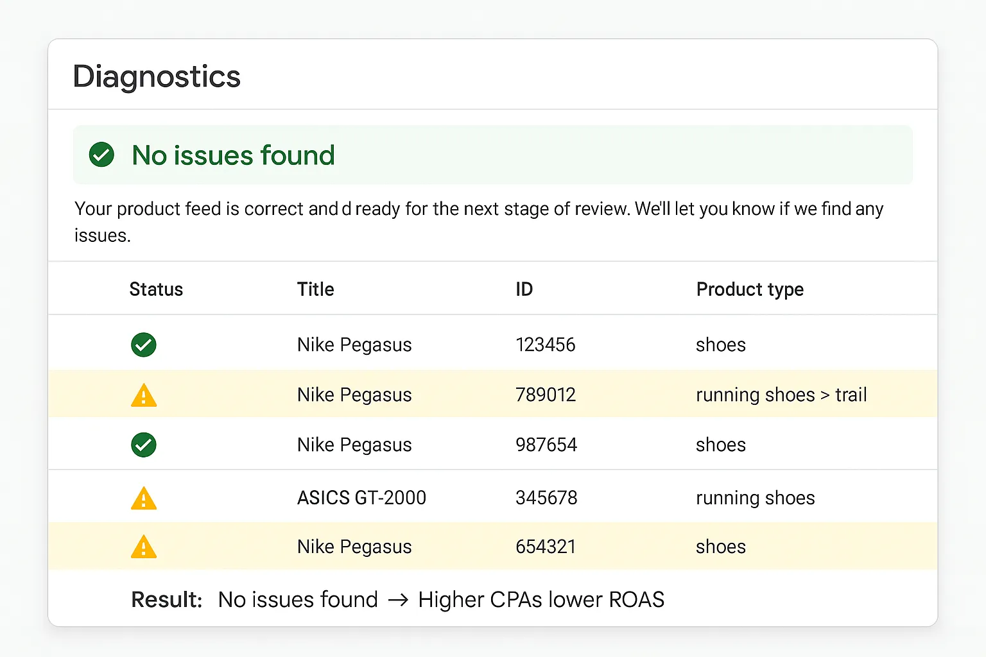Image resolution: width=986 pixels, height=657 pixels.
Task: Select the Nike Pegasus title in row 987654
Action: [354, 445]
